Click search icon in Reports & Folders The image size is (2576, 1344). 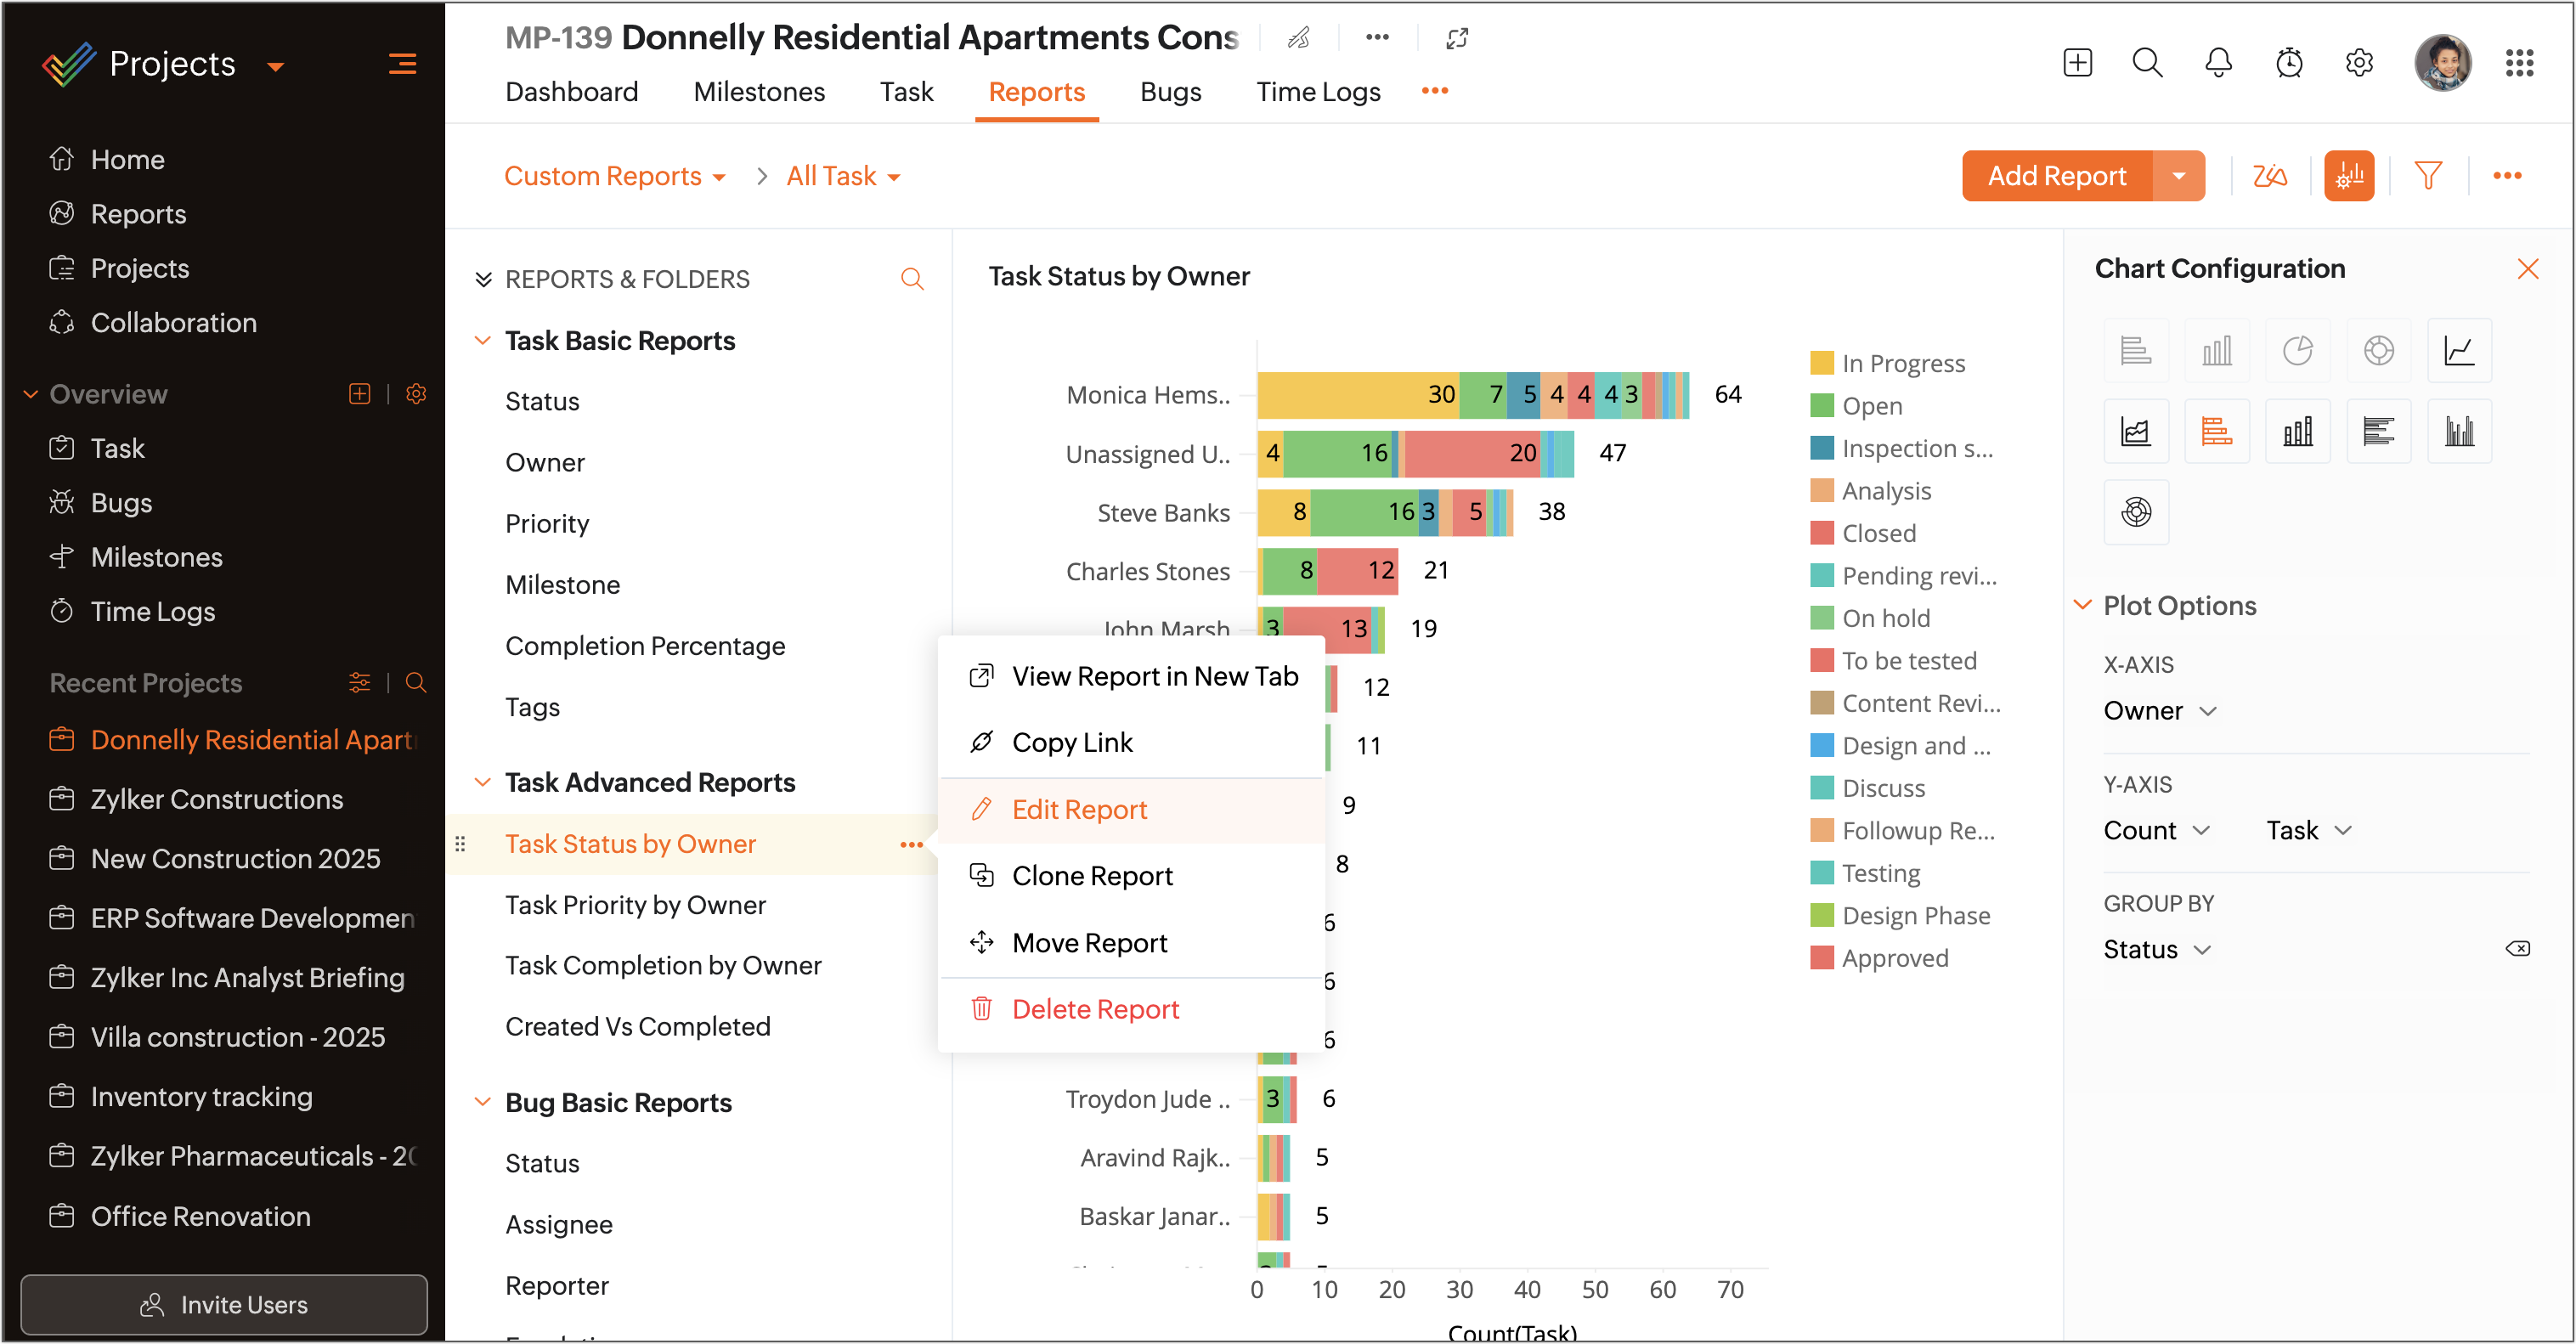[x=911, y=279]
